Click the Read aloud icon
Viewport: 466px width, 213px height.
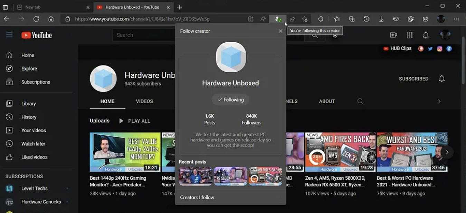[263, 19]
